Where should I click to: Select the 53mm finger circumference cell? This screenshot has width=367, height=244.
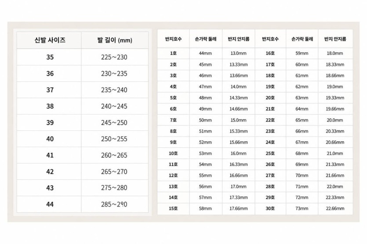(x=206, y=153)
